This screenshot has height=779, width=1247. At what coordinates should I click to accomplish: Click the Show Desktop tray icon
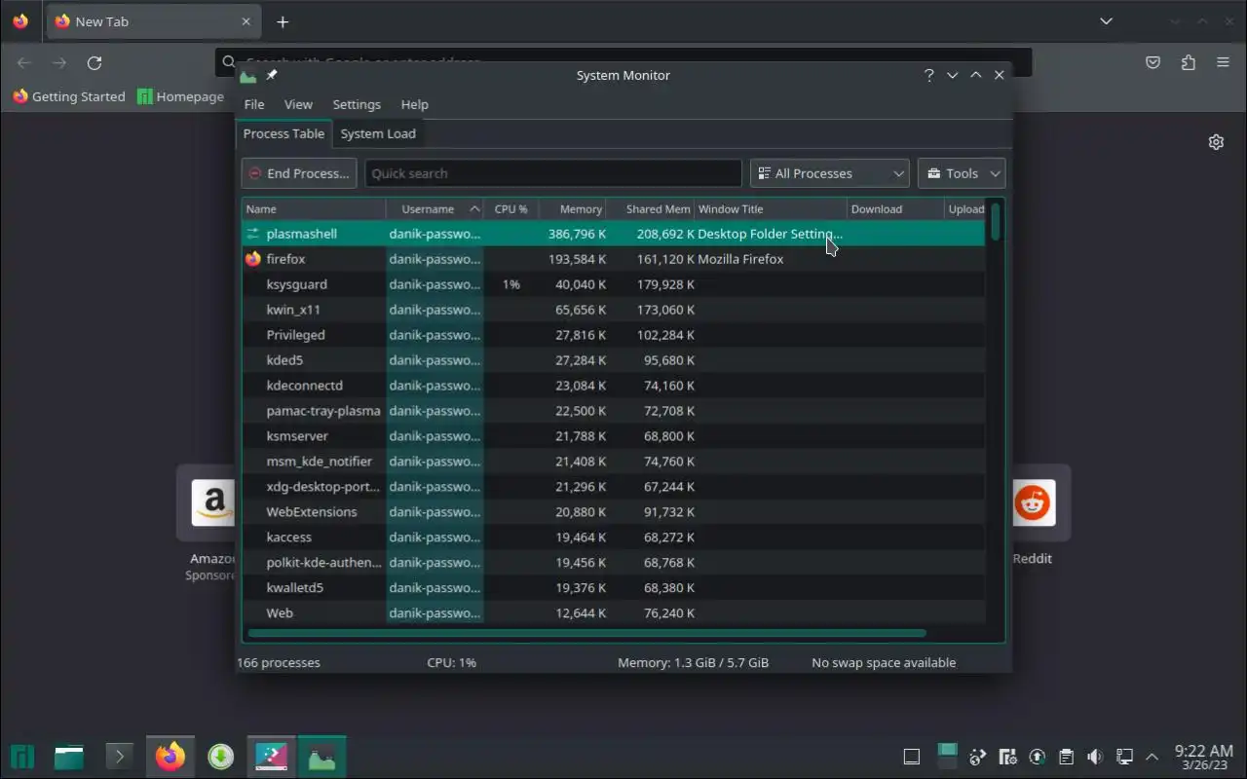[x=912, y=757]
